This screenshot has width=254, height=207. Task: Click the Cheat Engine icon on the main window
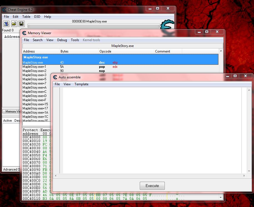pyautogui.click(x=4, y=10)
